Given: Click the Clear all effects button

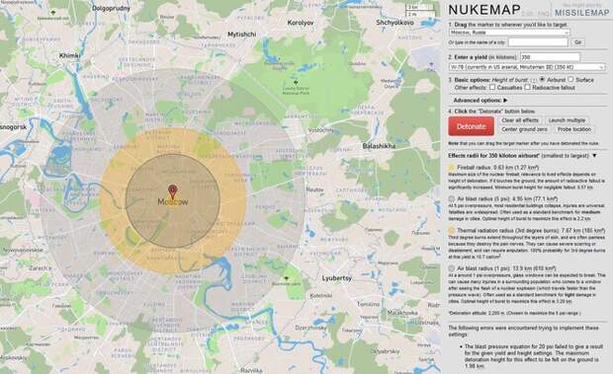Looking at the screenshot, I should click(520, 120).
